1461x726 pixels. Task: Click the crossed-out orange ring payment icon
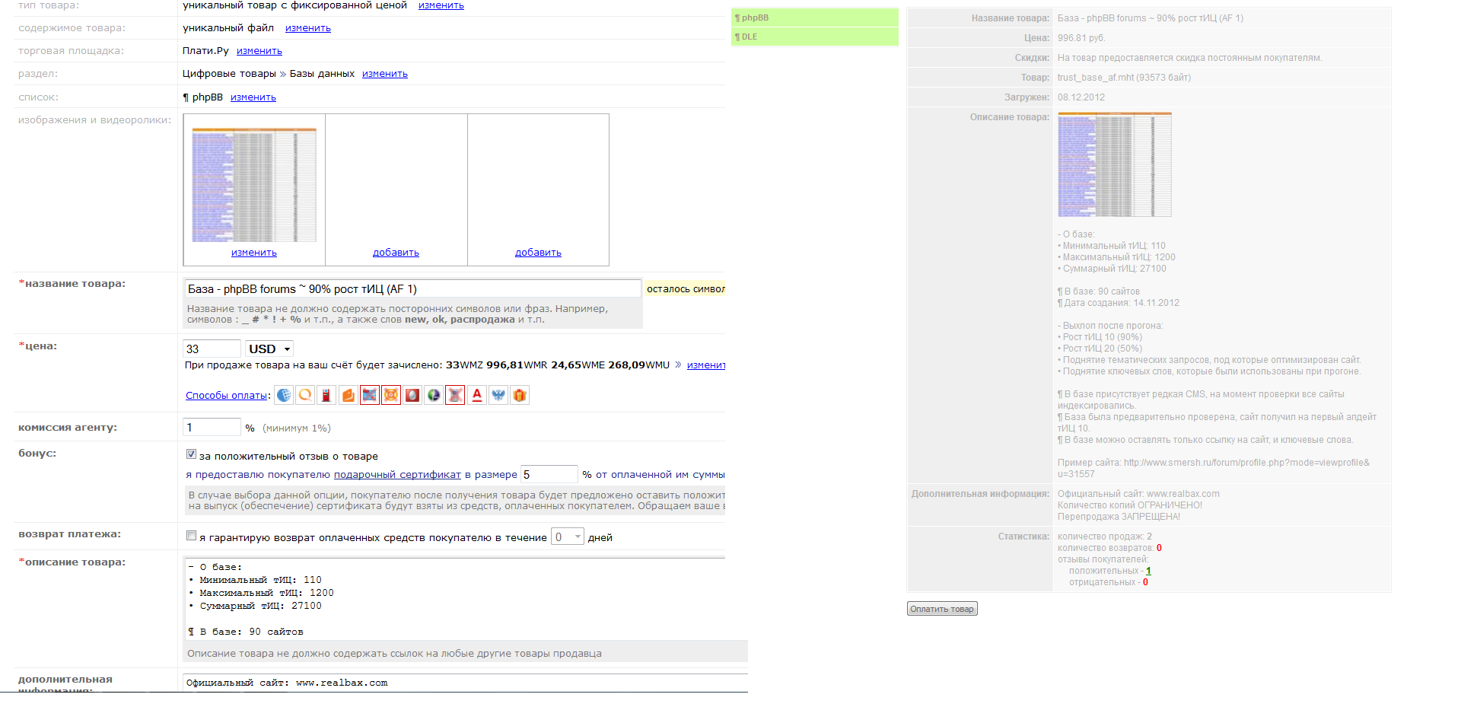click(391, 395)
